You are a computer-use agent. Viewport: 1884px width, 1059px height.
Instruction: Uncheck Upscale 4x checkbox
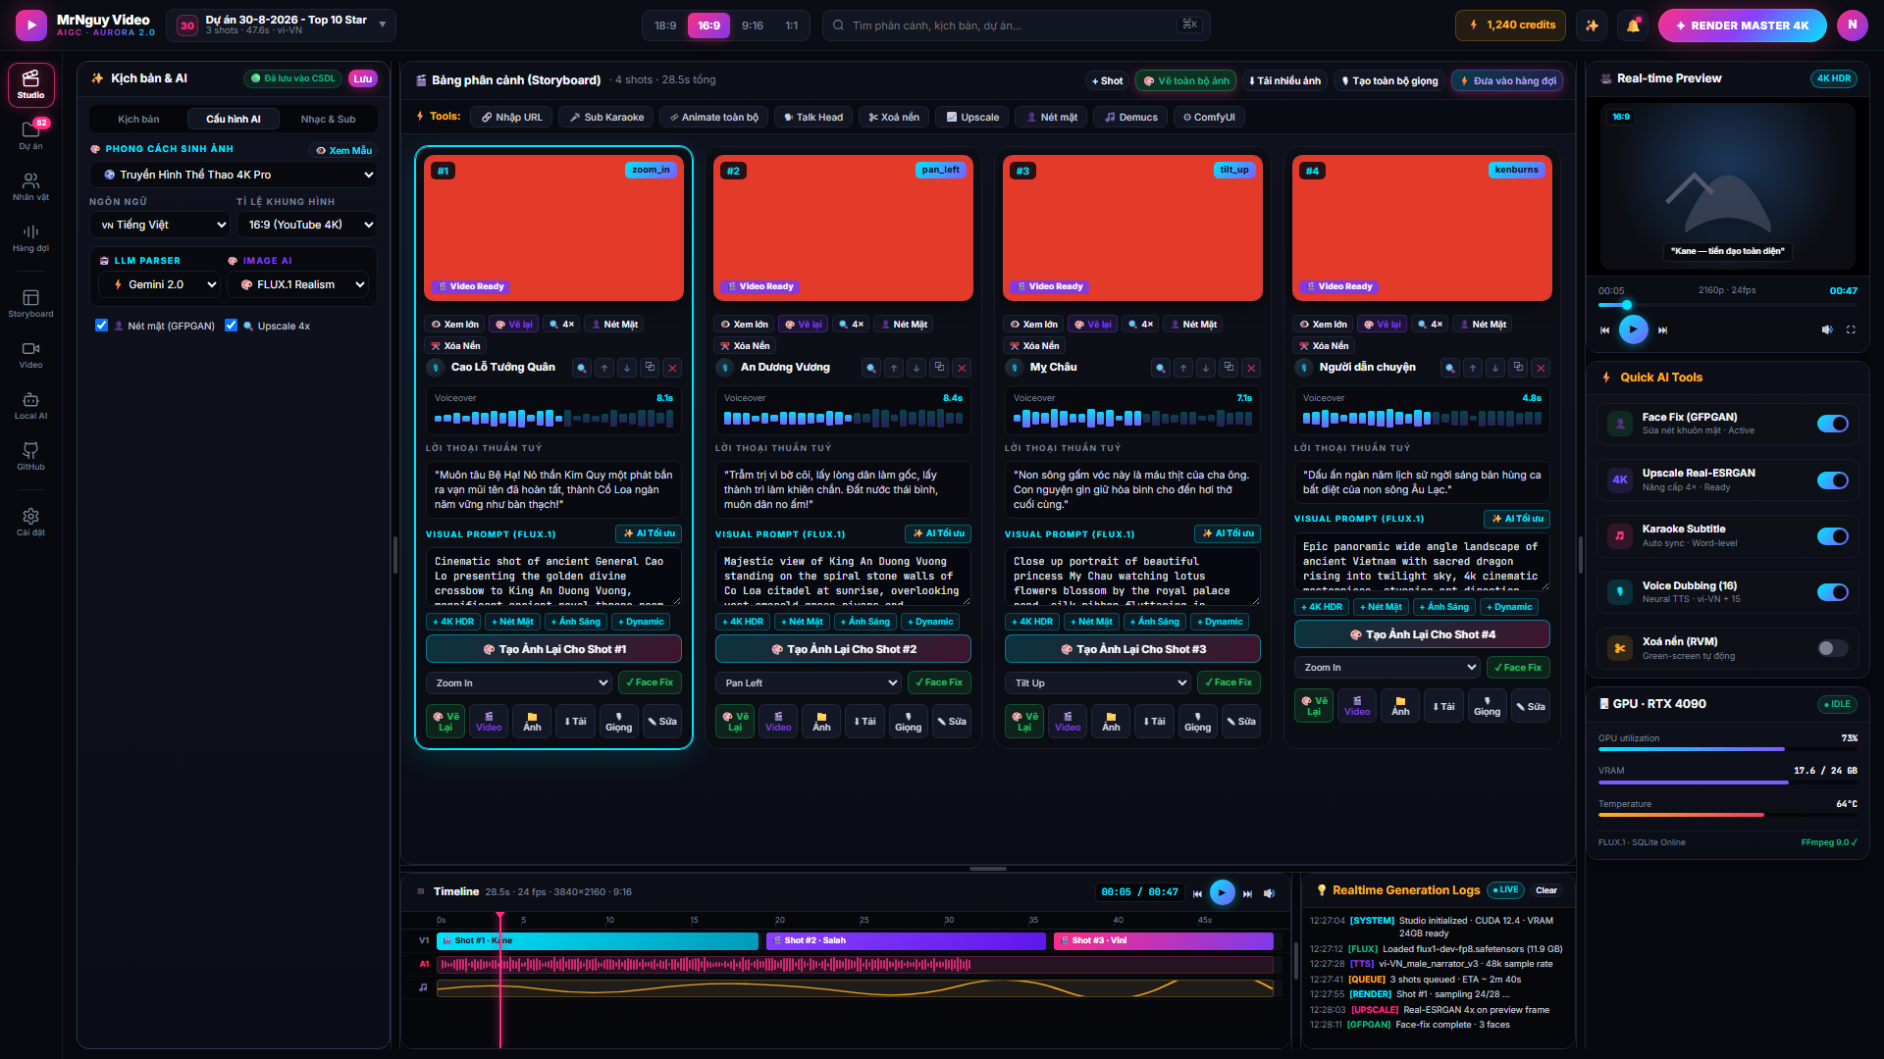(231, 326)
